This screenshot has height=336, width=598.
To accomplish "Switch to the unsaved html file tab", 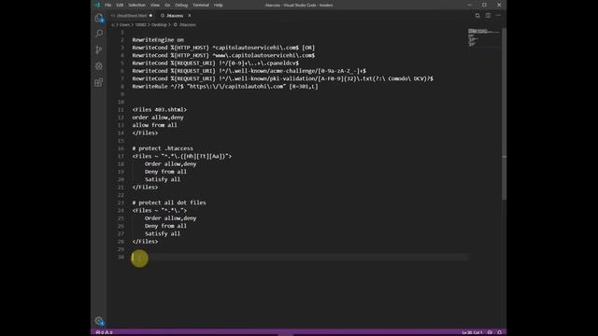I will tap(132, 16).
